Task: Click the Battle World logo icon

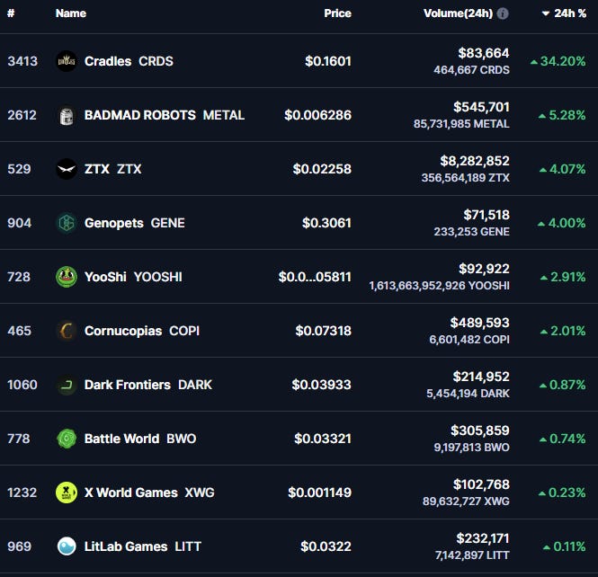Action: [x=67, y=439]
